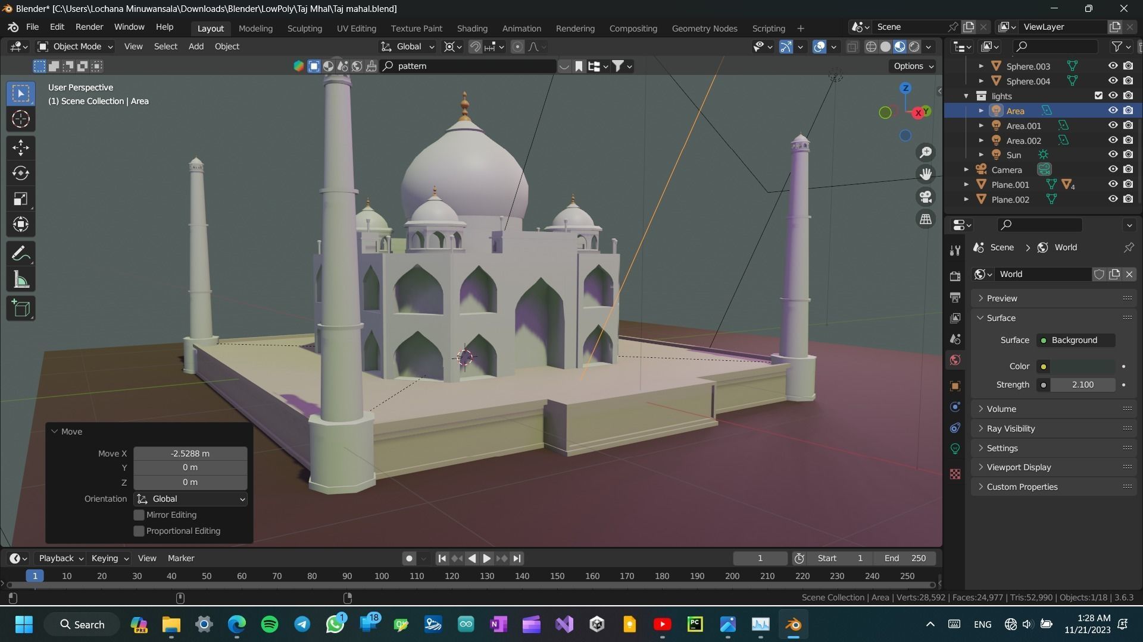This screenshot has height=642, width=1143.
Task: Open the Add menu in viewport header
Action: coord(196,46)
